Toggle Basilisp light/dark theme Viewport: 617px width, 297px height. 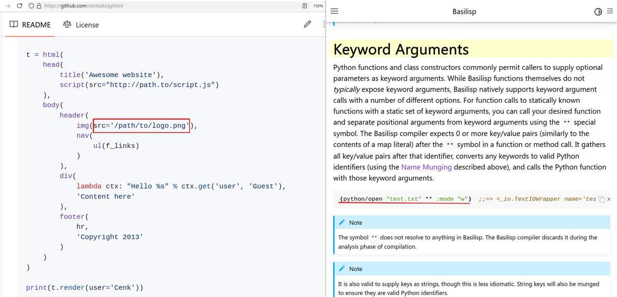598,11
